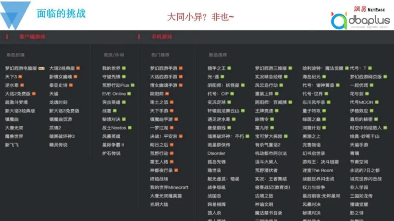Open the 暗黑破坏神3 game link
Screen dimensions: 394x221
click(x=62, y=136)
